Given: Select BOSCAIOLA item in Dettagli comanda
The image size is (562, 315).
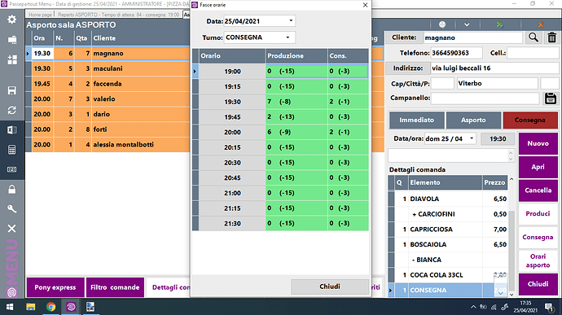Looking at the screenshot, I should (x=448, y=244).
